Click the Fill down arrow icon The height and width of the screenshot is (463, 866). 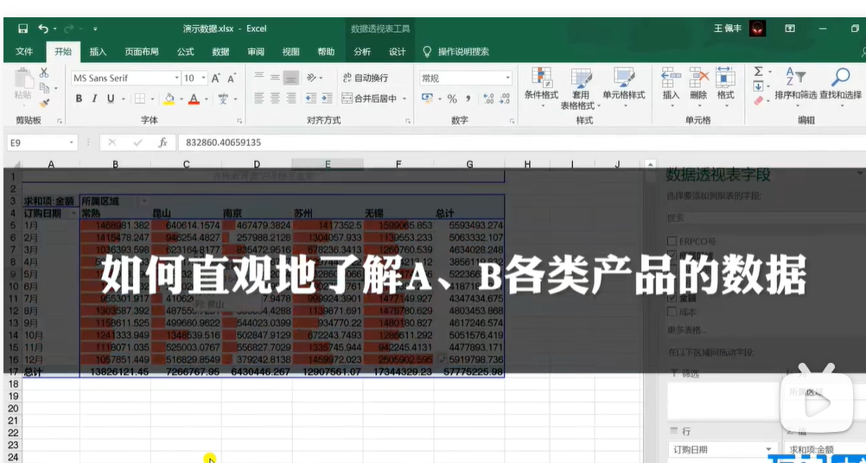point(758,86)
